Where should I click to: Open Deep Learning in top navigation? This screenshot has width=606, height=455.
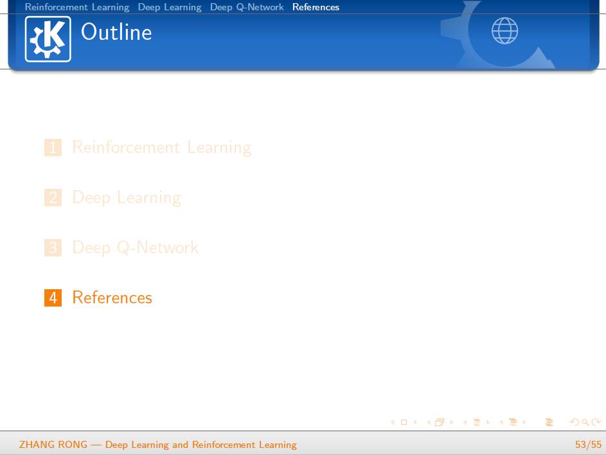click(170, 7)
